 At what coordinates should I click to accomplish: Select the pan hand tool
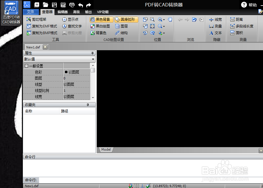click(170, 19)
